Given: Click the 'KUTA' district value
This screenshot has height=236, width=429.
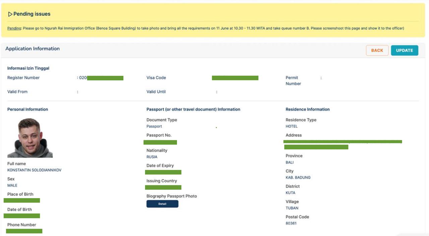Looking at the screenshot, I should (x=291, y=193).
